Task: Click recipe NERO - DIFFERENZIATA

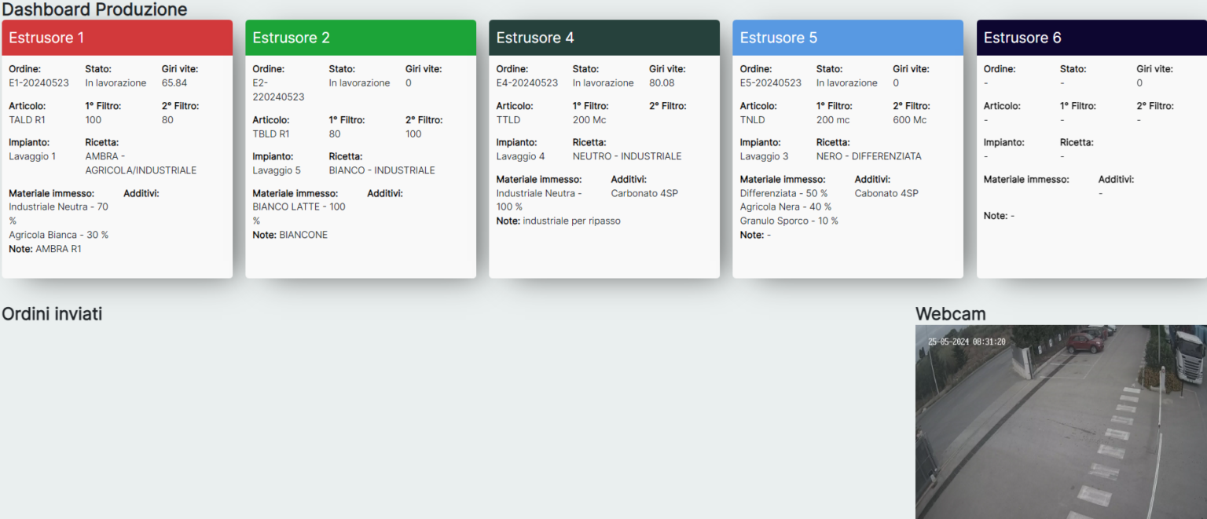Action: click(869, 156)
